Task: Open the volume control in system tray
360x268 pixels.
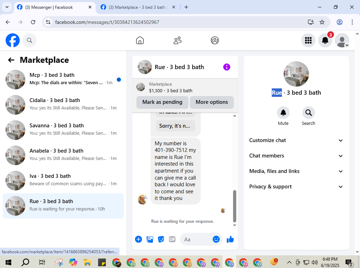Action: point(315,262)
